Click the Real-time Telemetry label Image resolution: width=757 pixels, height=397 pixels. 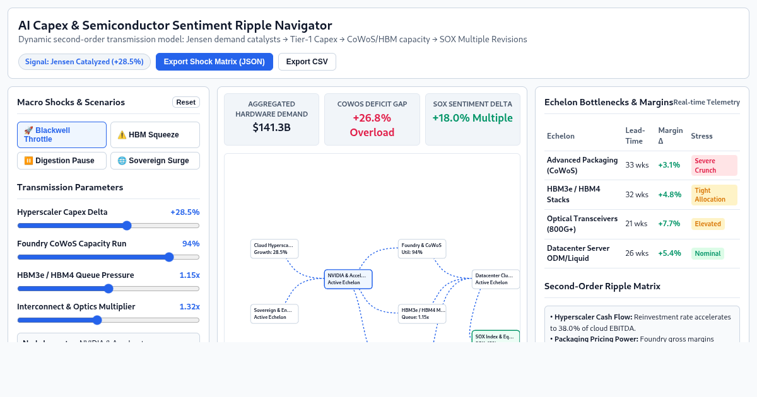click(707, 102)
